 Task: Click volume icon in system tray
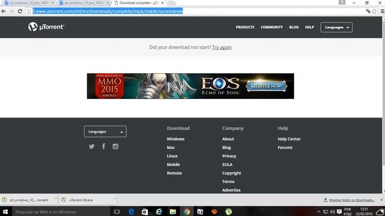[333, 212]
